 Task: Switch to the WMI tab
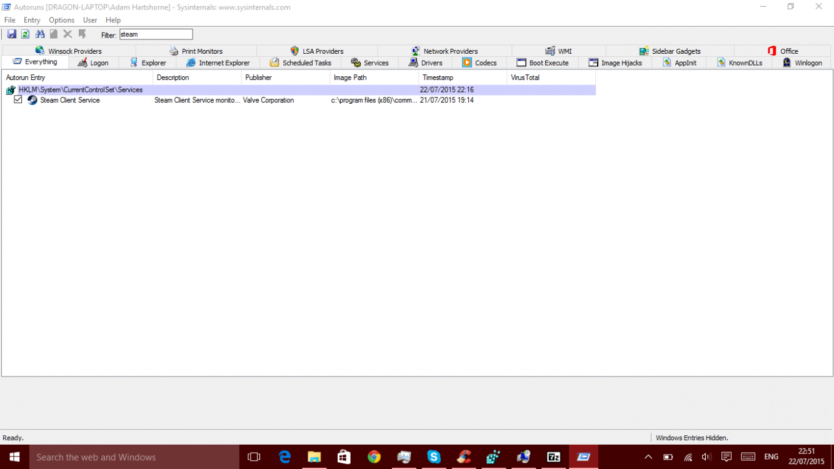[x=558, y=51]
